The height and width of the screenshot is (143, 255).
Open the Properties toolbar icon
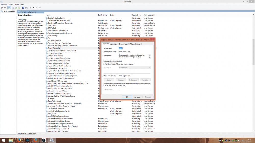pyautogui.click(x=13, y=8)
